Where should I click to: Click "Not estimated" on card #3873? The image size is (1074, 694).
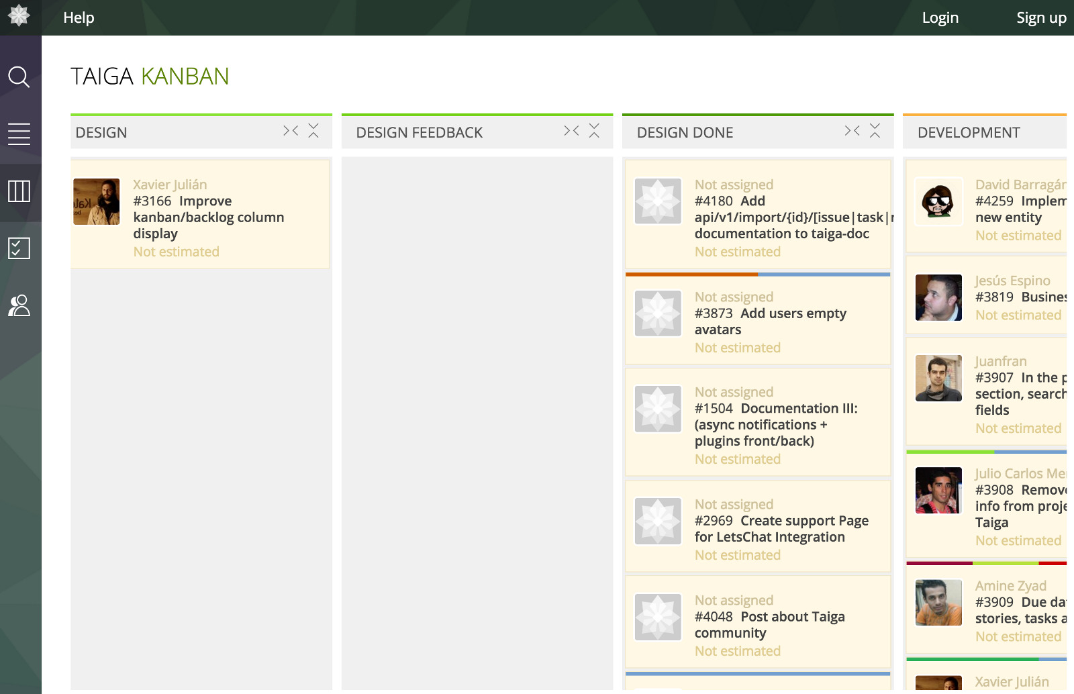[x=738, y=348]
